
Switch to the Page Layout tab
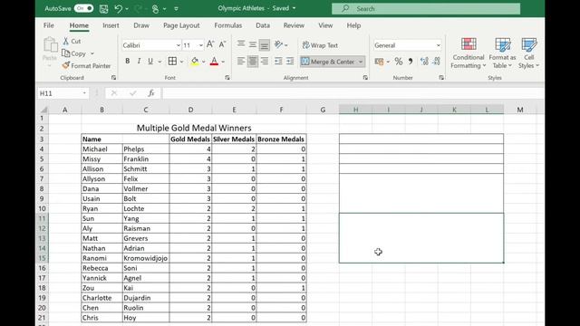coord(181,25)
